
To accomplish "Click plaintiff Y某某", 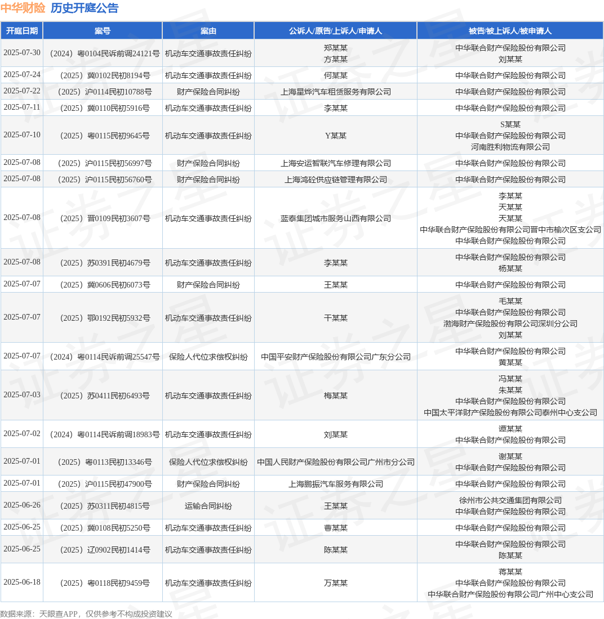I will point(336,136).
